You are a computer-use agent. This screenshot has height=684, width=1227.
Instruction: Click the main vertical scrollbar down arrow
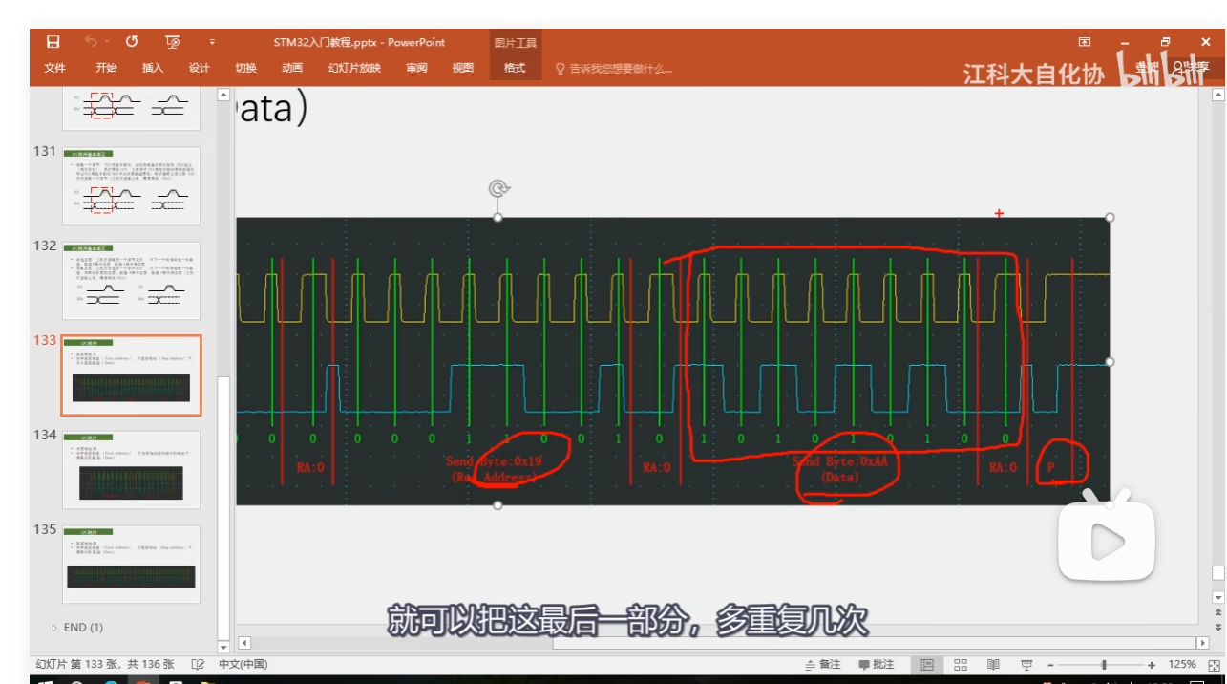coord(1217,596)
